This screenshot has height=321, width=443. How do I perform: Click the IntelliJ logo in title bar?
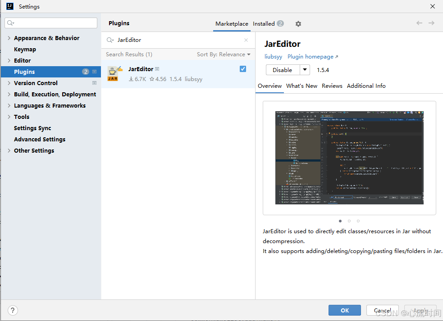[9, 6]
